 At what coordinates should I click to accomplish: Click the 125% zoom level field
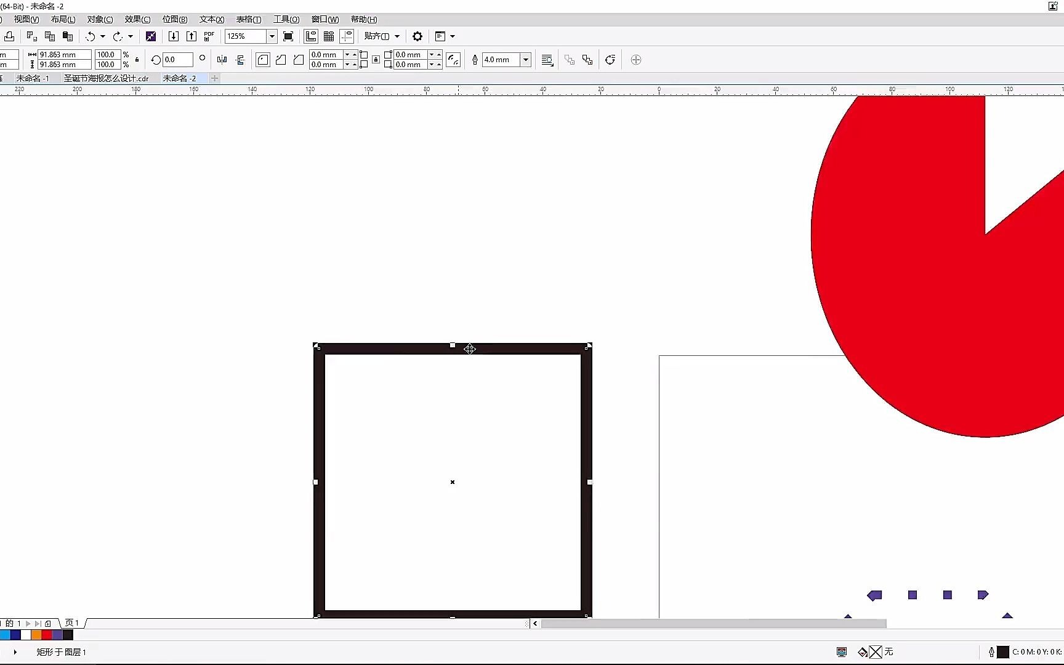click(x=245, y=36)
